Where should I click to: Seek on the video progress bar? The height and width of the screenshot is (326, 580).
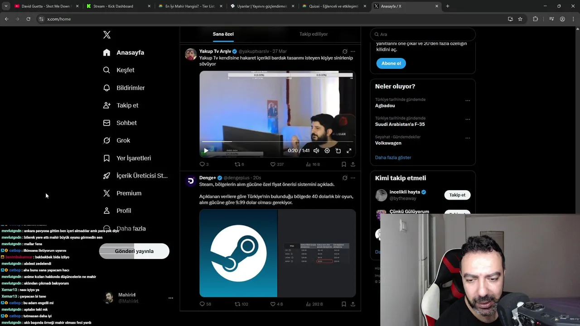[277, 142]
